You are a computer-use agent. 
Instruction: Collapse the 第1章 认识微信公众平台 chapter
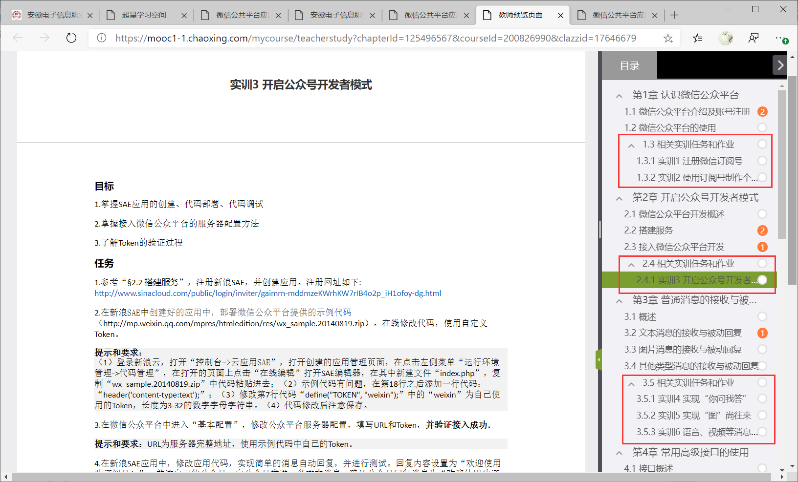[x=619, y=96]
